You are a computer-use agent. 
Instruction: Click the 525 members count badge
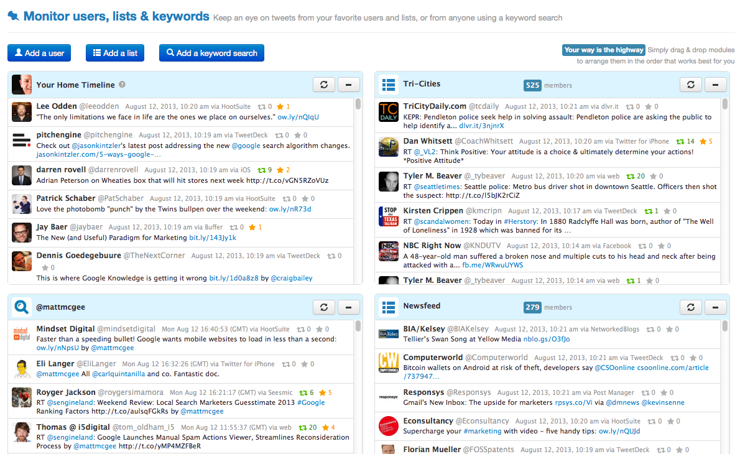click(532, 85)
